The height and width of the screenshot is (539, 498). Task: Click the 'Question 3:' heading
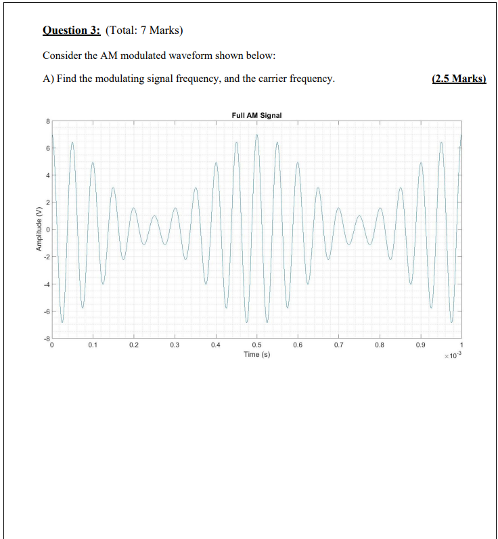(x=72, y=30)
